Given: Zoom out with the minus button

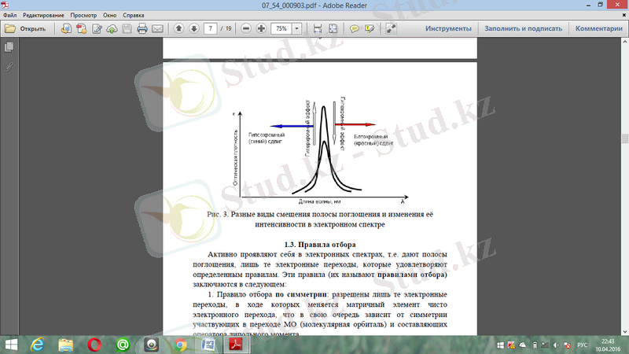Looking at the screenshot, I should point(247,29).
